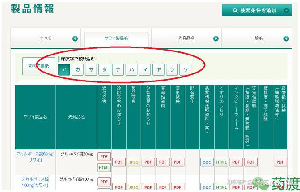Filter by initial ヤ
The image size is (300, 192).
click(x=158, y=69)
